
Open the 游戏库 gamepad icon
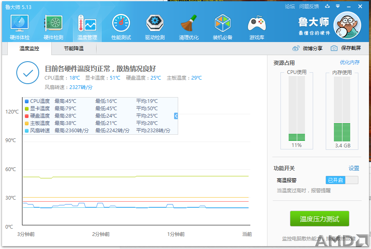tap(257, 27)
